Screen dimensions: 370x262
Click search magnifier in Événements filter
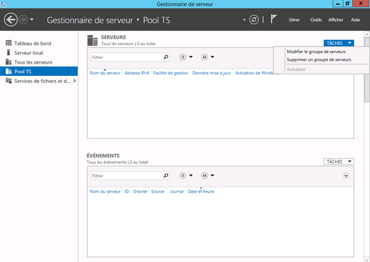pos(166,176)
